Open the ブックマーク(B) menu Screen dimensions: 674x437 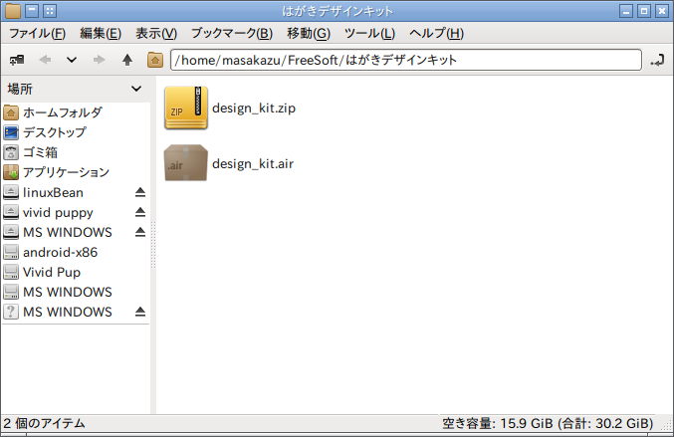232,33
